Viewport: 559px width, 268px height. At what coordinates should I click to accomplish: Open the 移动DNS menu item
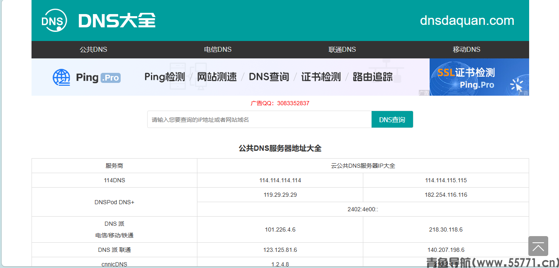point(467,49)
